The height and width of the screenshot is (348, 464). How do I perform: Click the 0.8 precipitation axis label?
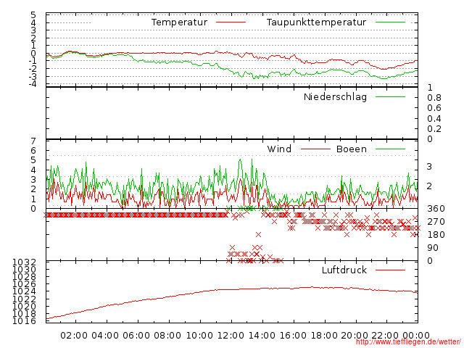pyautogui.click(x=434, y=98)
